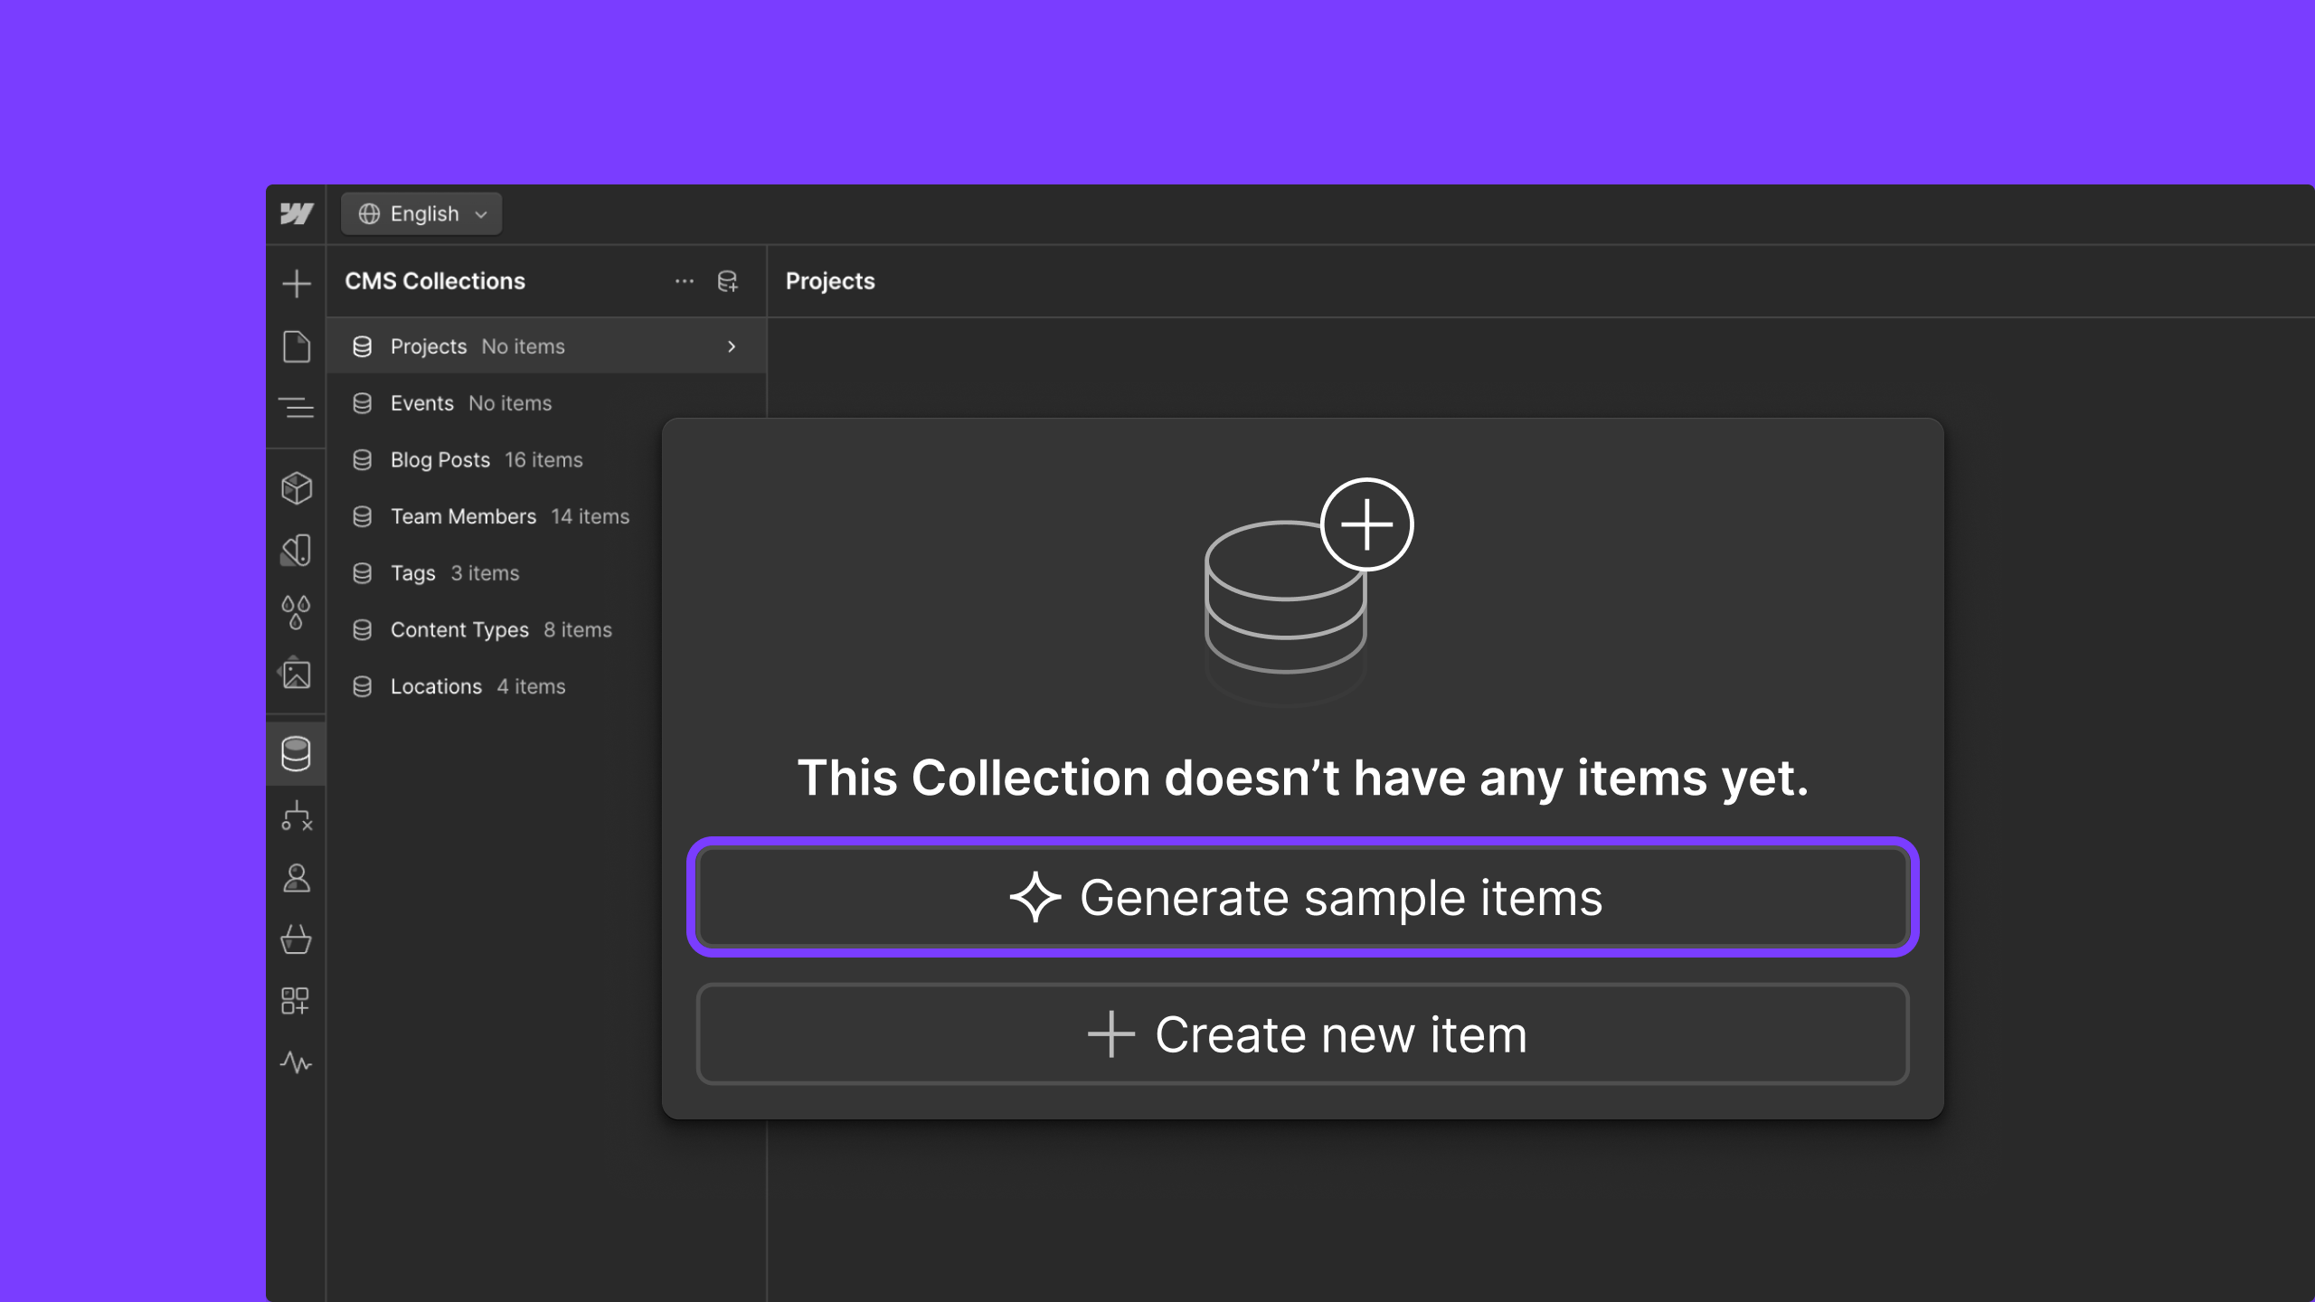The image size is (2315, 1302).
Task: Open the Ecommerce basket icon
Action: [x=296, y=939]
